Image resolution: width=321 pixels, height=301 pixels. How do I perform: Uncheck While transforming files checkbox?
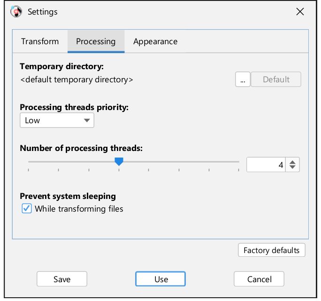(x=27, y=208)
